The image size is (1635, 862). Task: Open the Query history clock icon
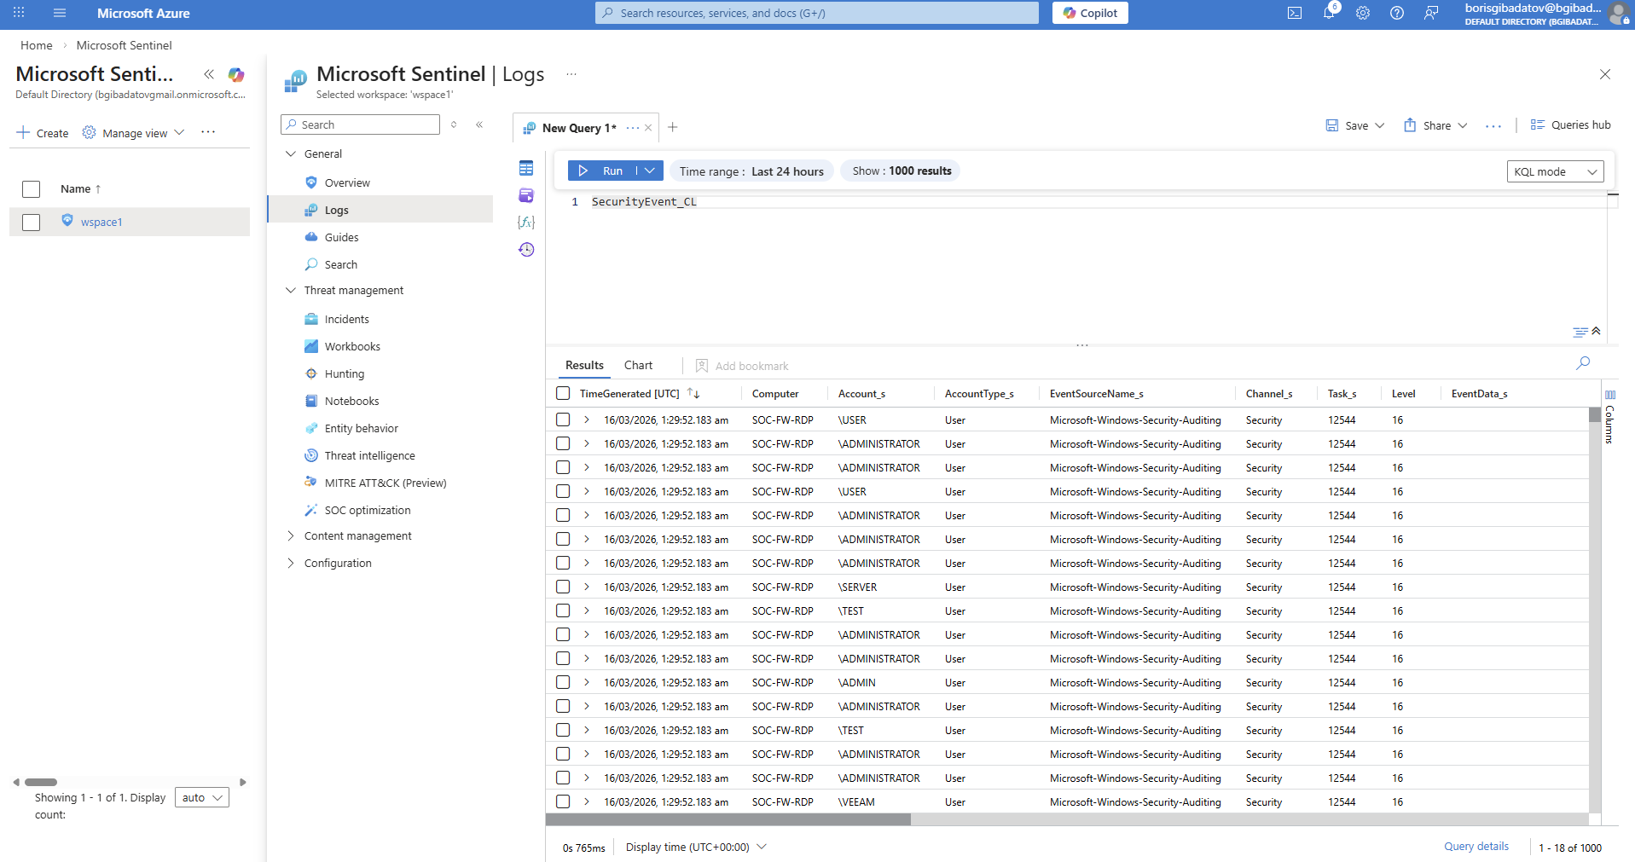pyautogui.click(x=526, y=250)
